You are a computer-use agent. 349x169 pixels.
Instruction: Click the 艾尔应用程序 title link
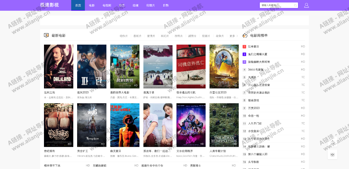[x=185, y=151]
